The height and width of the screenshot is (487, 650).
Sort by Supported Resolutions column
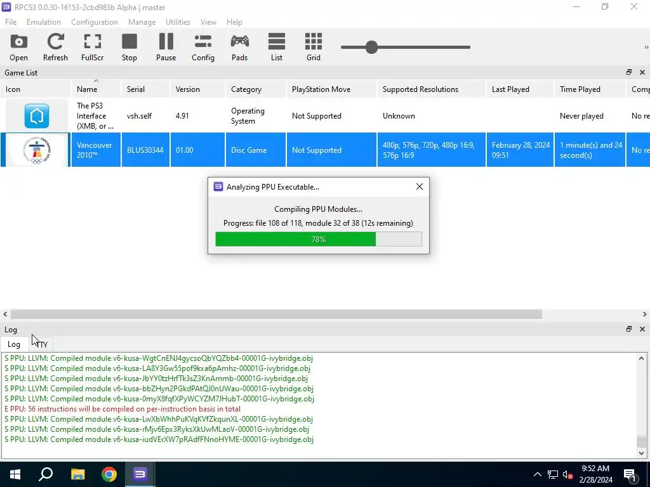(431, 89)
